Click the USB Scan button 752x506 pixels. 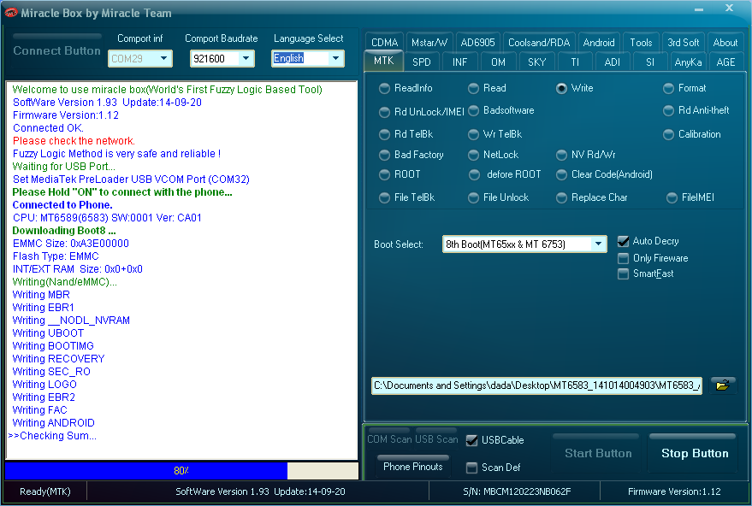tap(436, 439)
